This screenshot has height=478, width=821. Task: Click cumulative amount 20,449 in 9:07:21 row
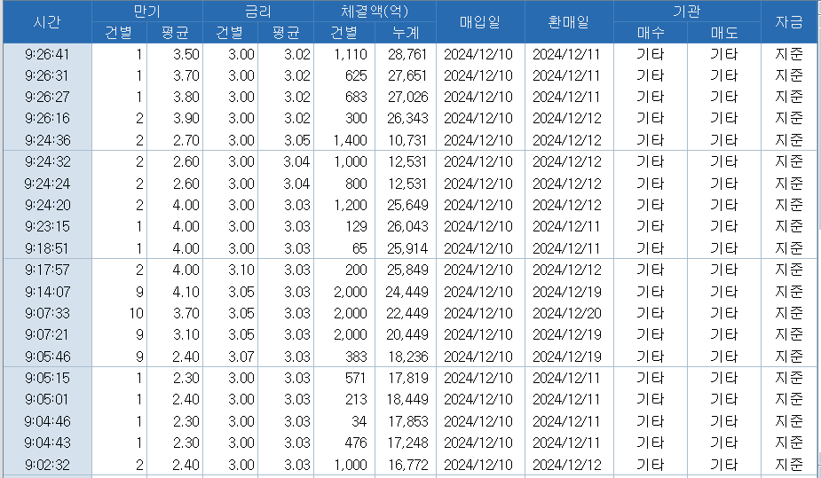pyautogui.click(x=407, y=334)
